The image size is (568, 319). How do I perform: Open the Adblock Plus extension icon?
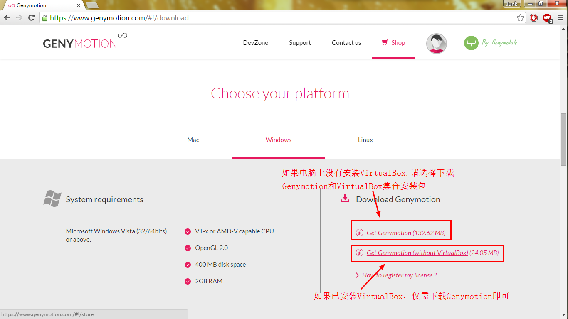point(547,18)
